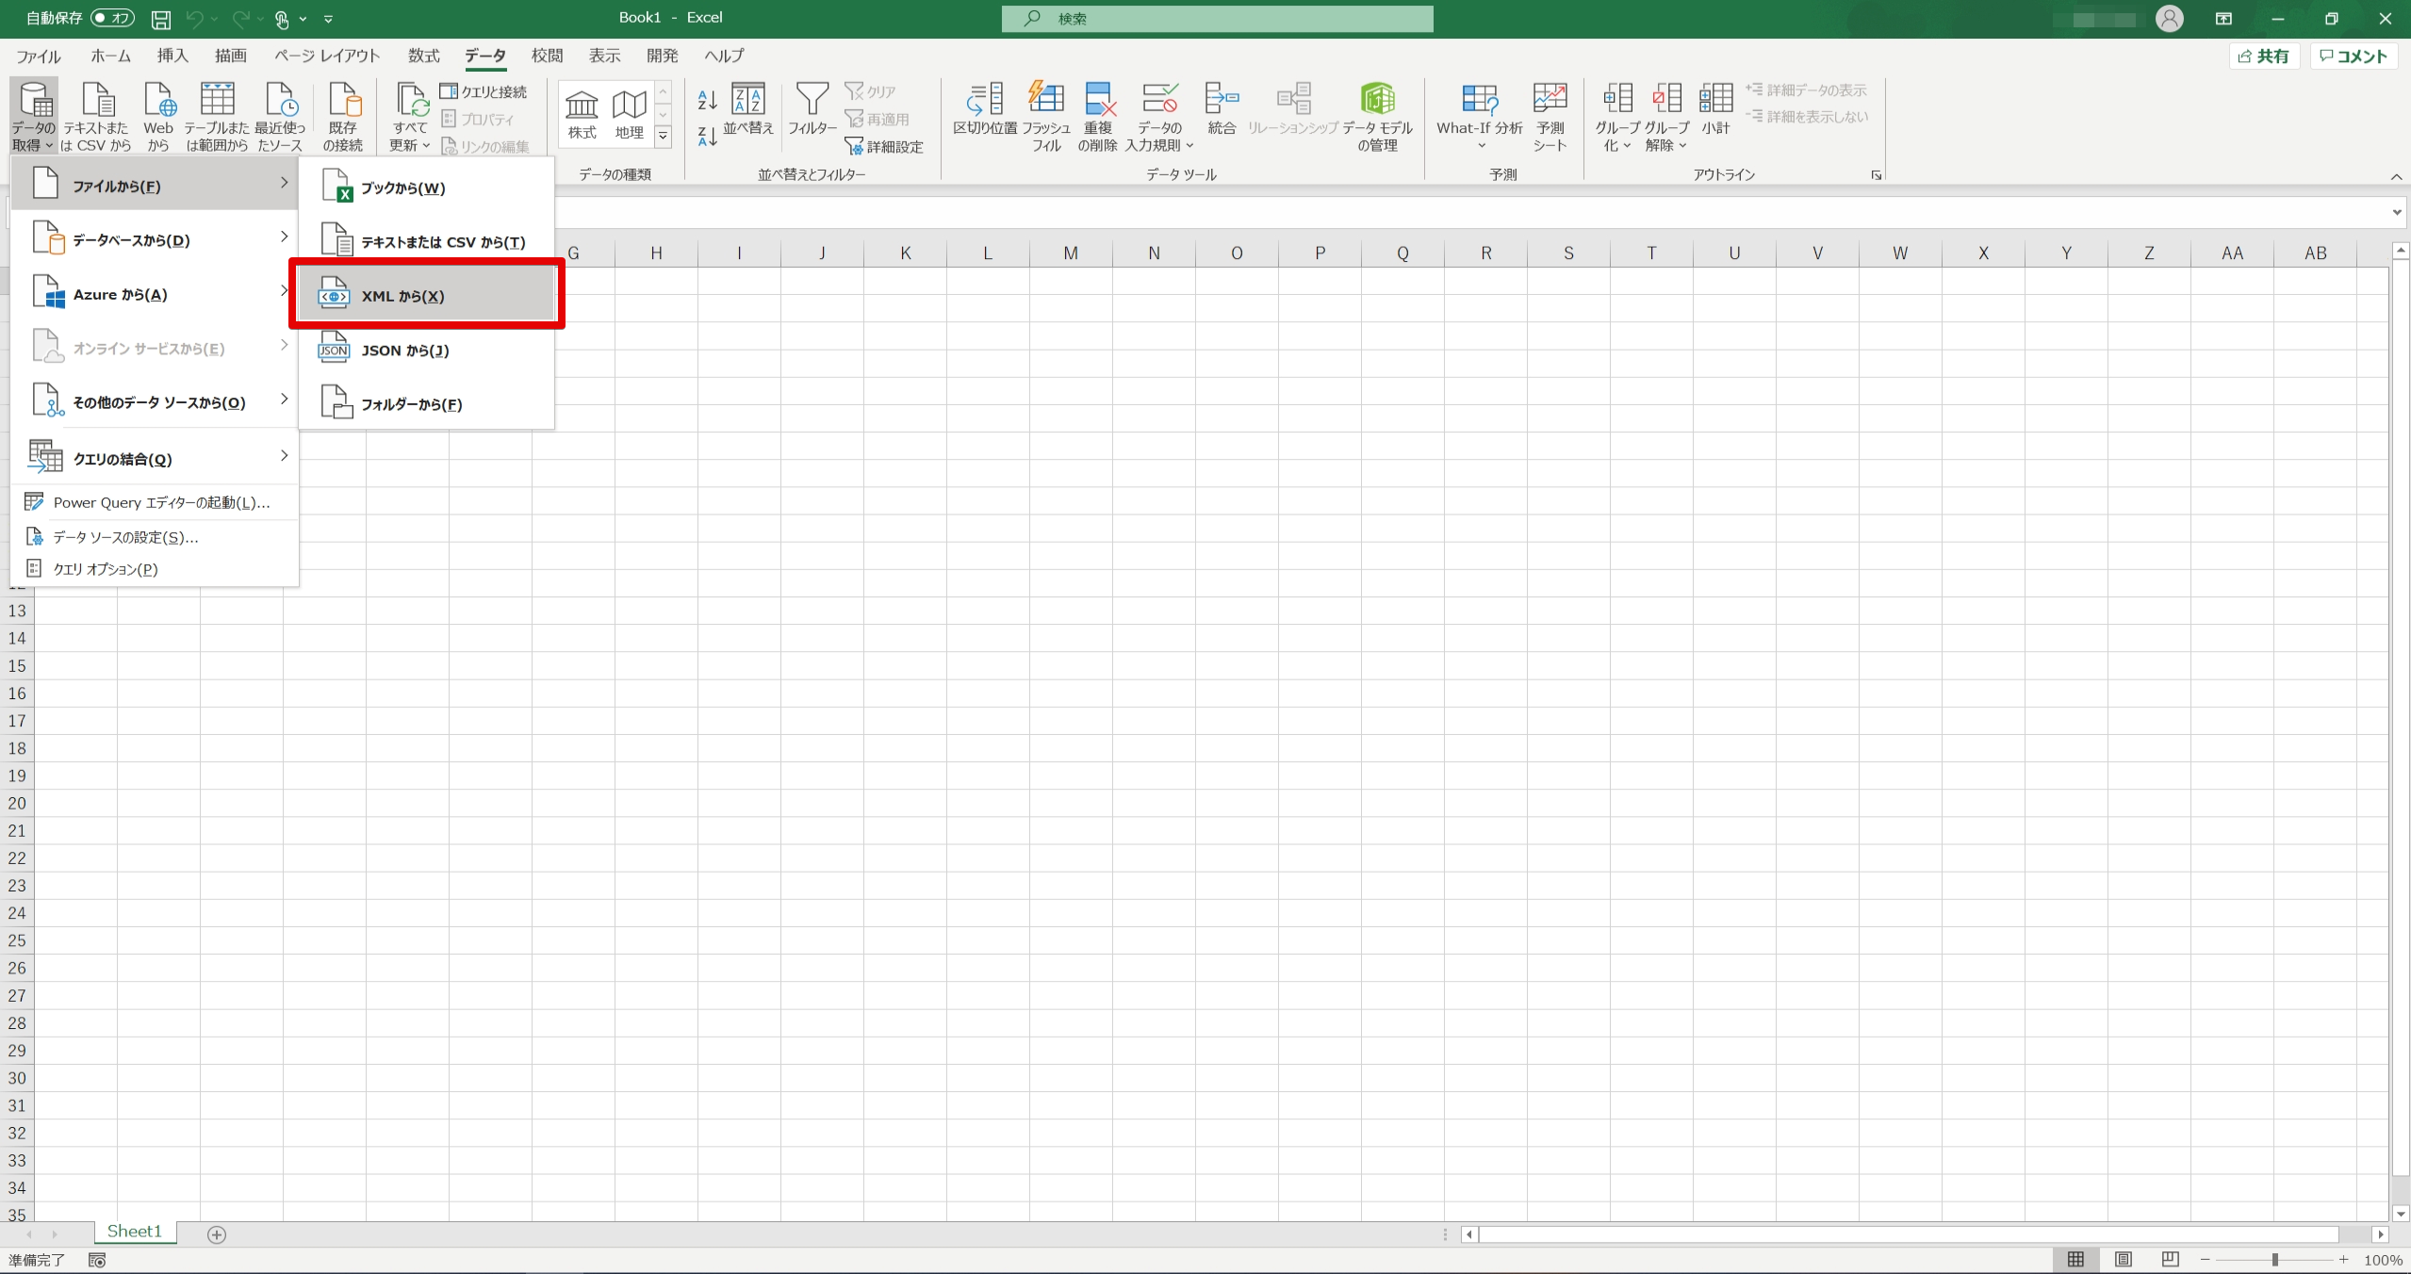This screenshot has width=2411, height=1274.
Task: Launch Power Query エディターの起動(L)
Action: pyautogui.click(x=155, y=502)
